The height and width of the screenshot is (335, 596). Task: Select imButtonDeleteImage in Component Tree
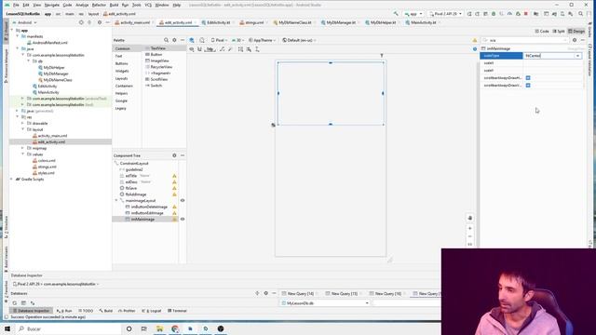point(147,207)
